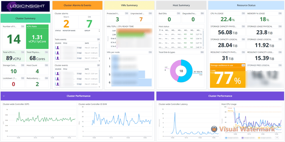Click the 15.39 TiB resiliency capacity logical value
Image resolution: width=285 pixels, height=142 pixels.
pyautogui.click(x=265, y=58)
